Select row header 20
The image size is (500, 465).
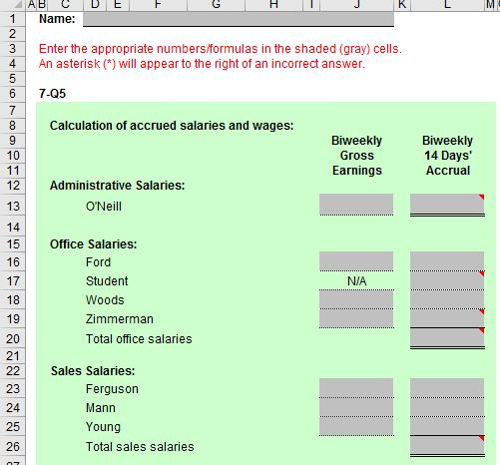pos(13,338)
